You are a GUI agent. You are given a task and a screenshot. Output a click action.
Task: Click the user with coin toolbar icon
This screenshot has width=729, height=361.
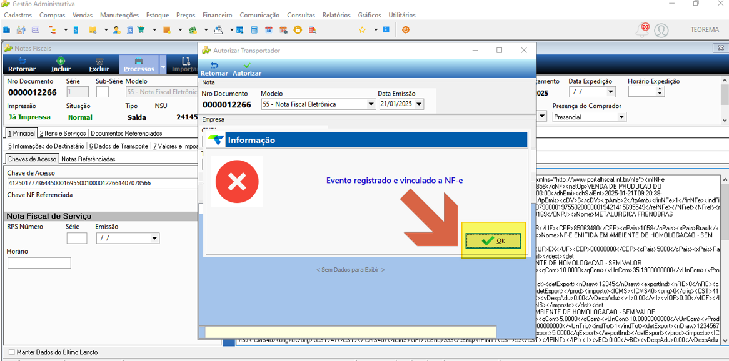click(x=116, y=30)
